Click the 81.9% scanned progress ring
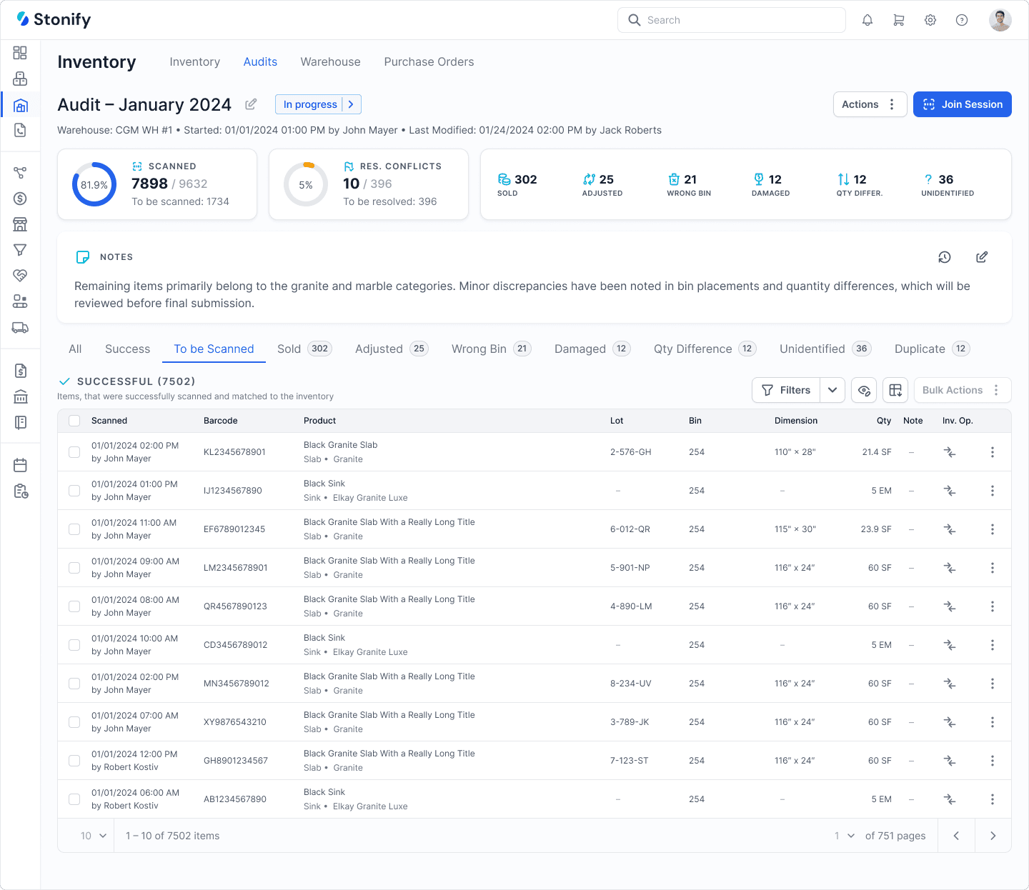This screenshot has height=890, width=1029. [x=94, y=184]
